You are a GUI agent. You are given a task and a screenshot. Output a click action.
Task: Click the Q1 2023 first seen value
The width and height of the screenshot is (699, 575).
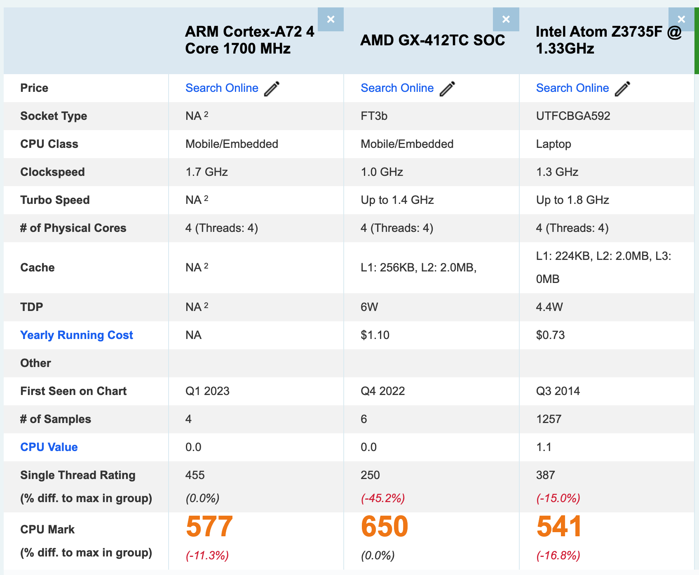207,391
